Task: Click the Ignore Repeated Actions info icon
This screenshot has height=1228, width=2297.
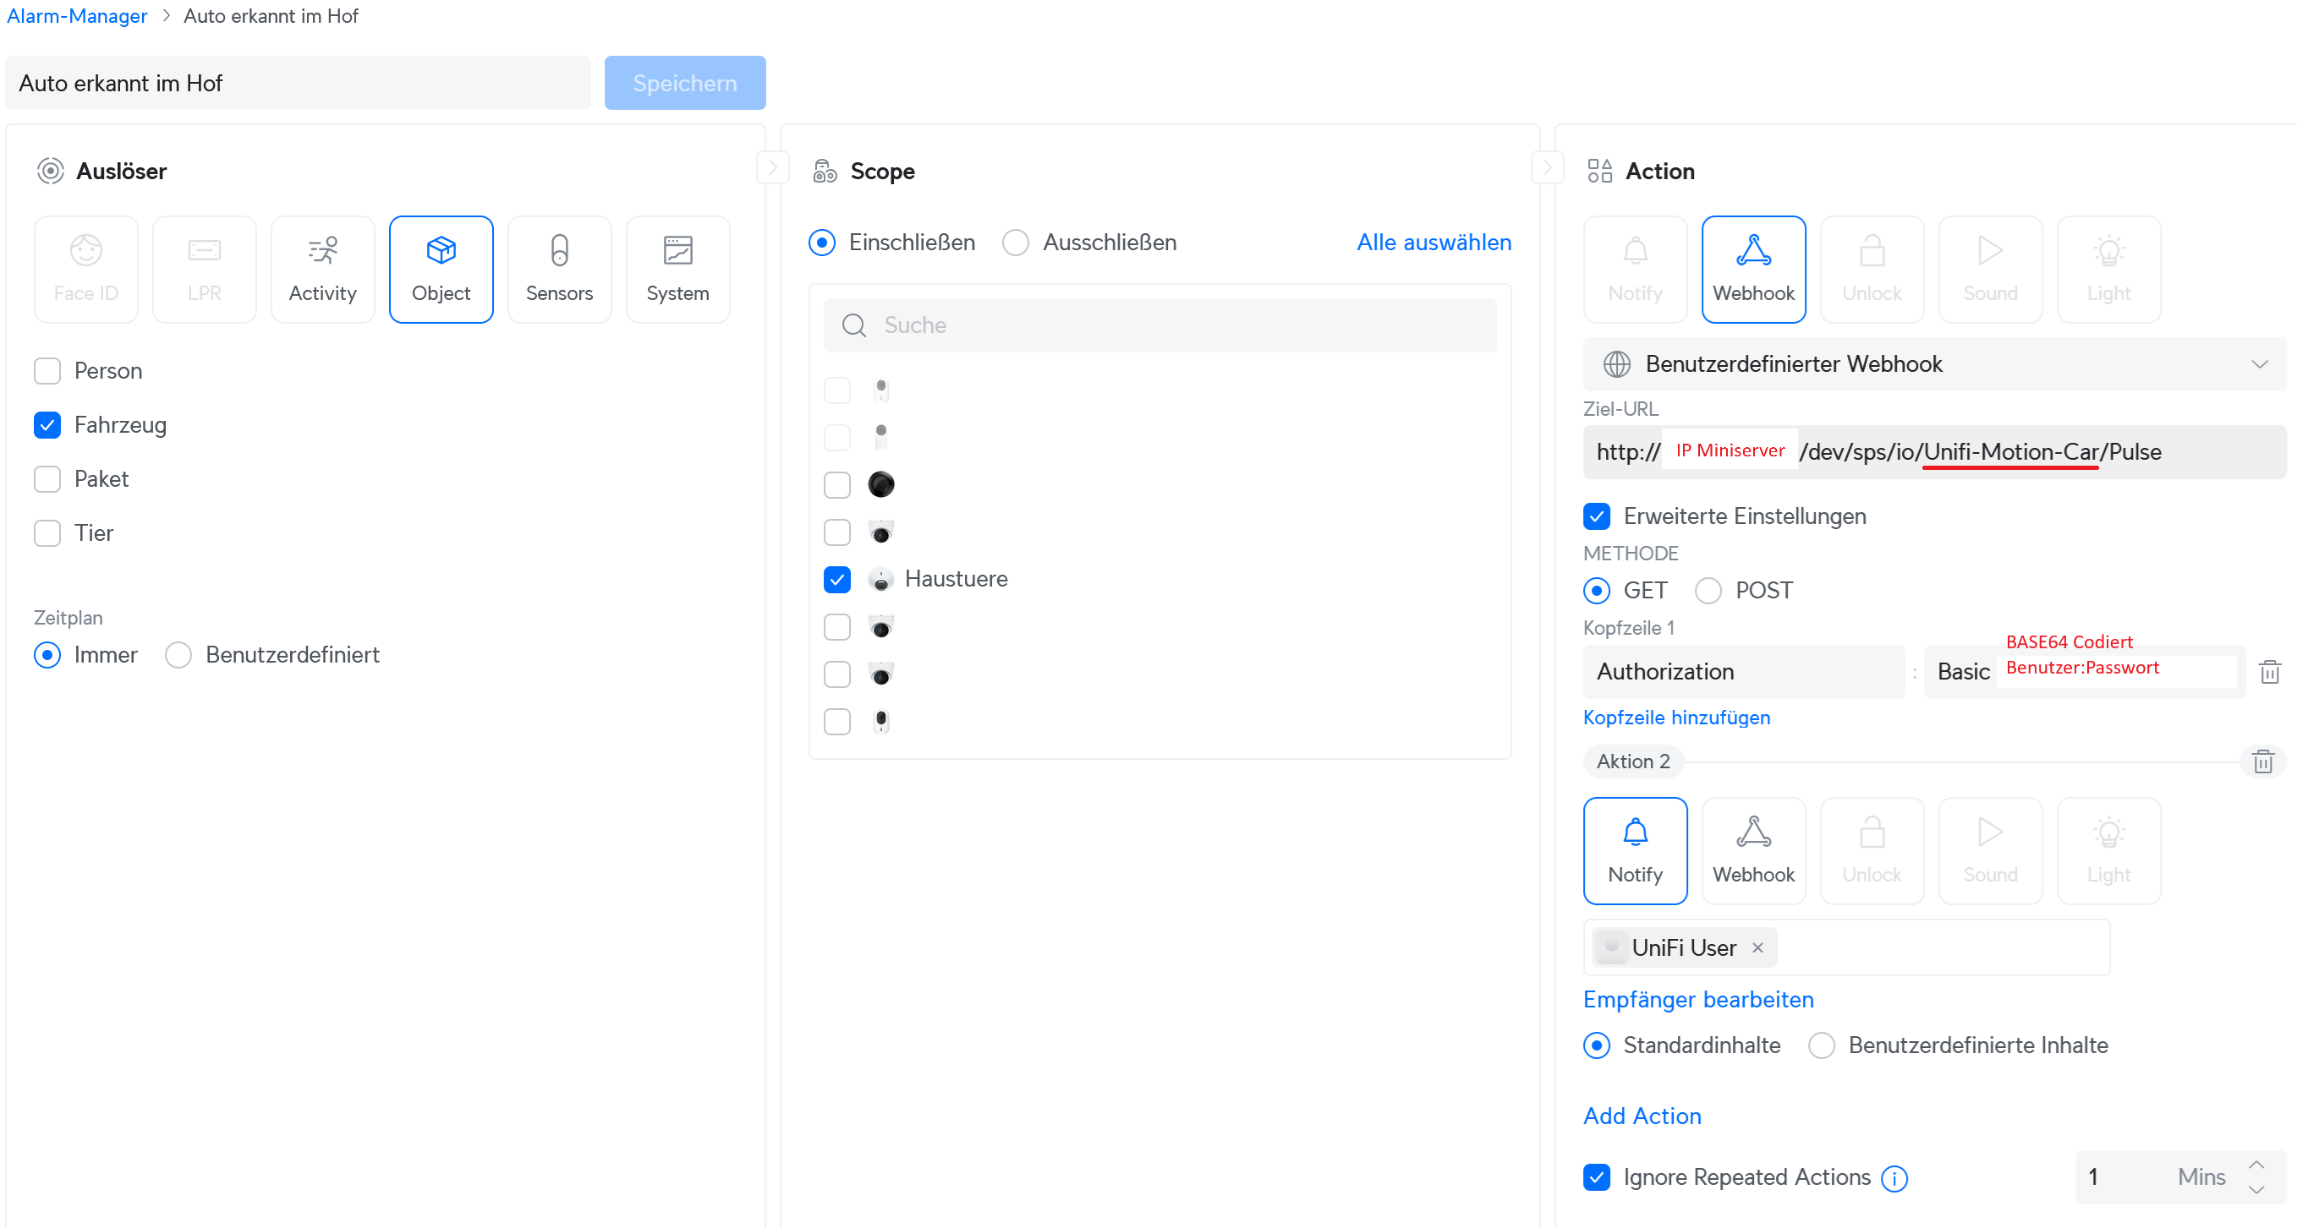Action: 1894,1178
